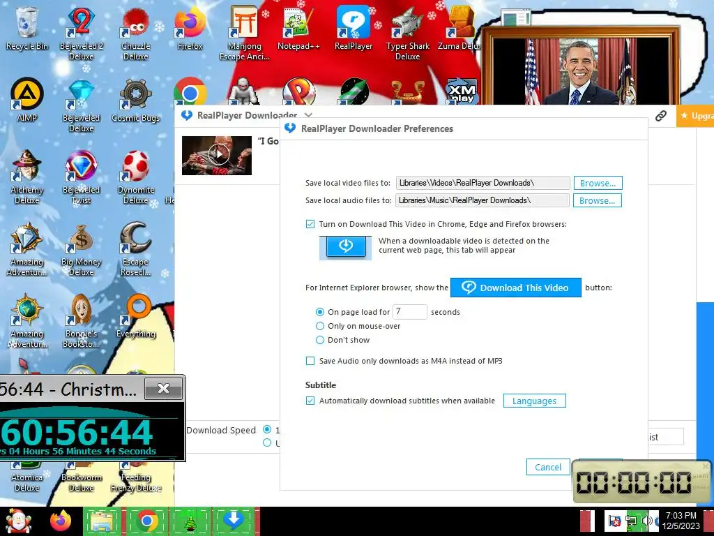Launch Dynomite Deluxe shortcut
This screenshot has width=714, height=536.
[x=135, y=177]
